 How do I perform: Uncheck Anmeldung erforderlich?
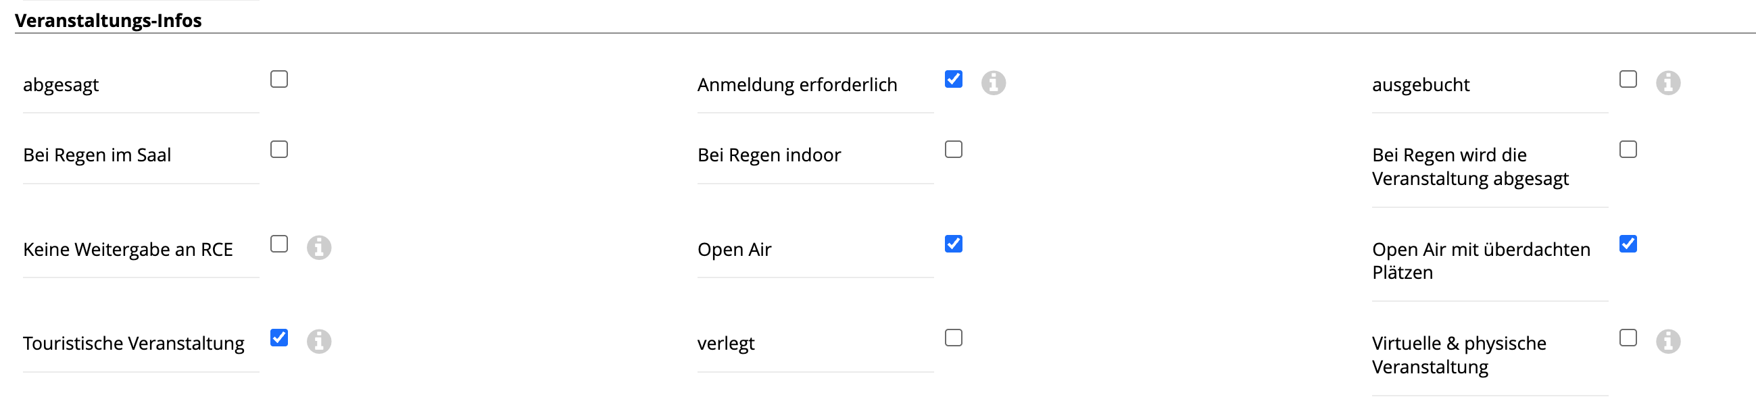click(953, 80)
